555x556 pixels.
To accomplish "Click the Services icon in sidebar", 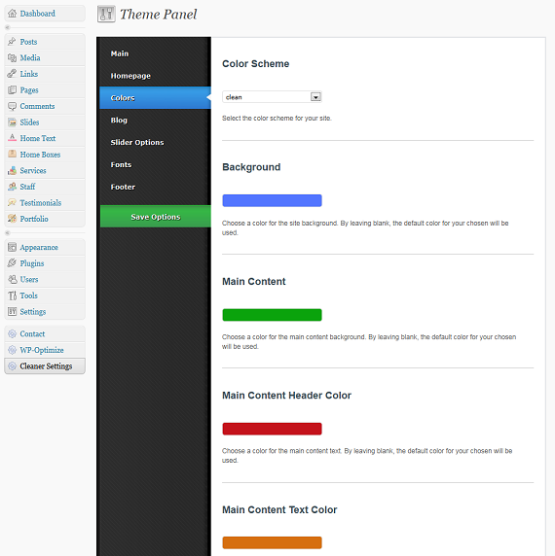I will pyautogui.click(x=12, y=170).
